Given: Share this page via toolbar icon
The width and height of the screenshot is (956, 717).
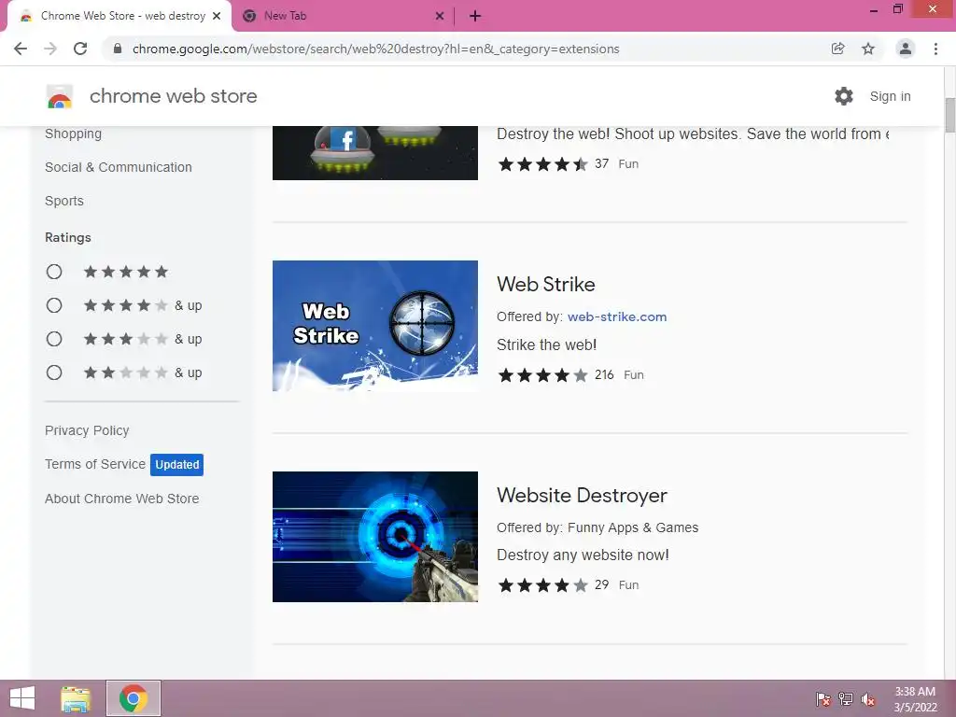Looking at the screenshot, I should point(837,49).
